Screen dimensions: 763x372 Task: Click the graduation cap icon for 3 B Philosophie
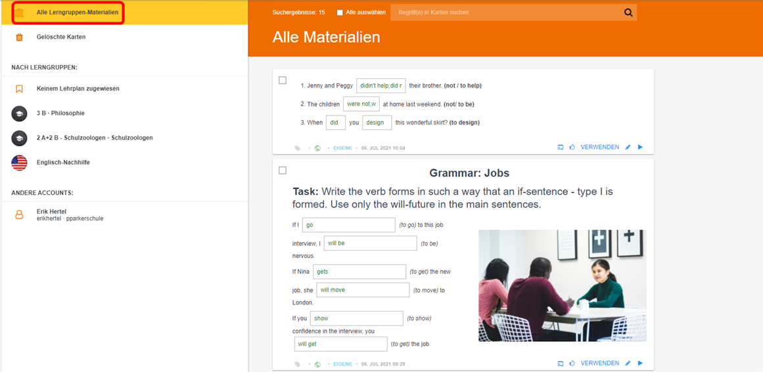tap(19, 114)
